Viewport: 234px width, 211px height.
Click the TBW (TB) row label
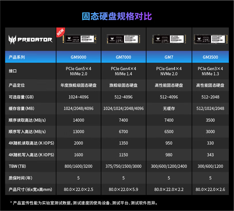click(17, 166)
